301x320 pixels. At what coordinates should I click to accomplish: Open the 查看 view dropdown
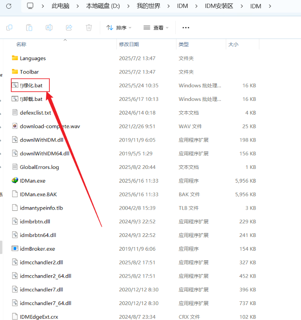click(156, 27)
